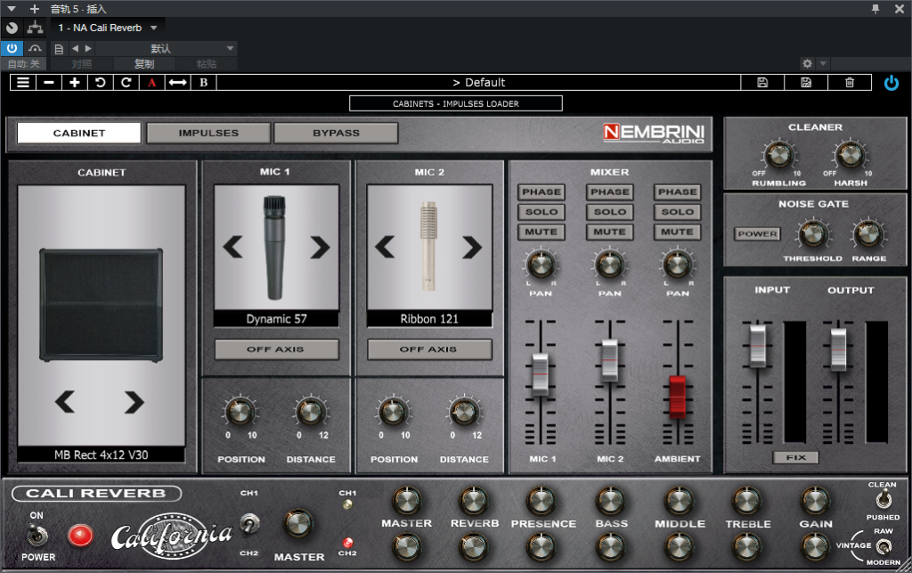Image resolution: width=912 pixels, height=573 pixels.
Task: Click the INPUT level fader
Action: pyautogui.click(x=758, y=346)
